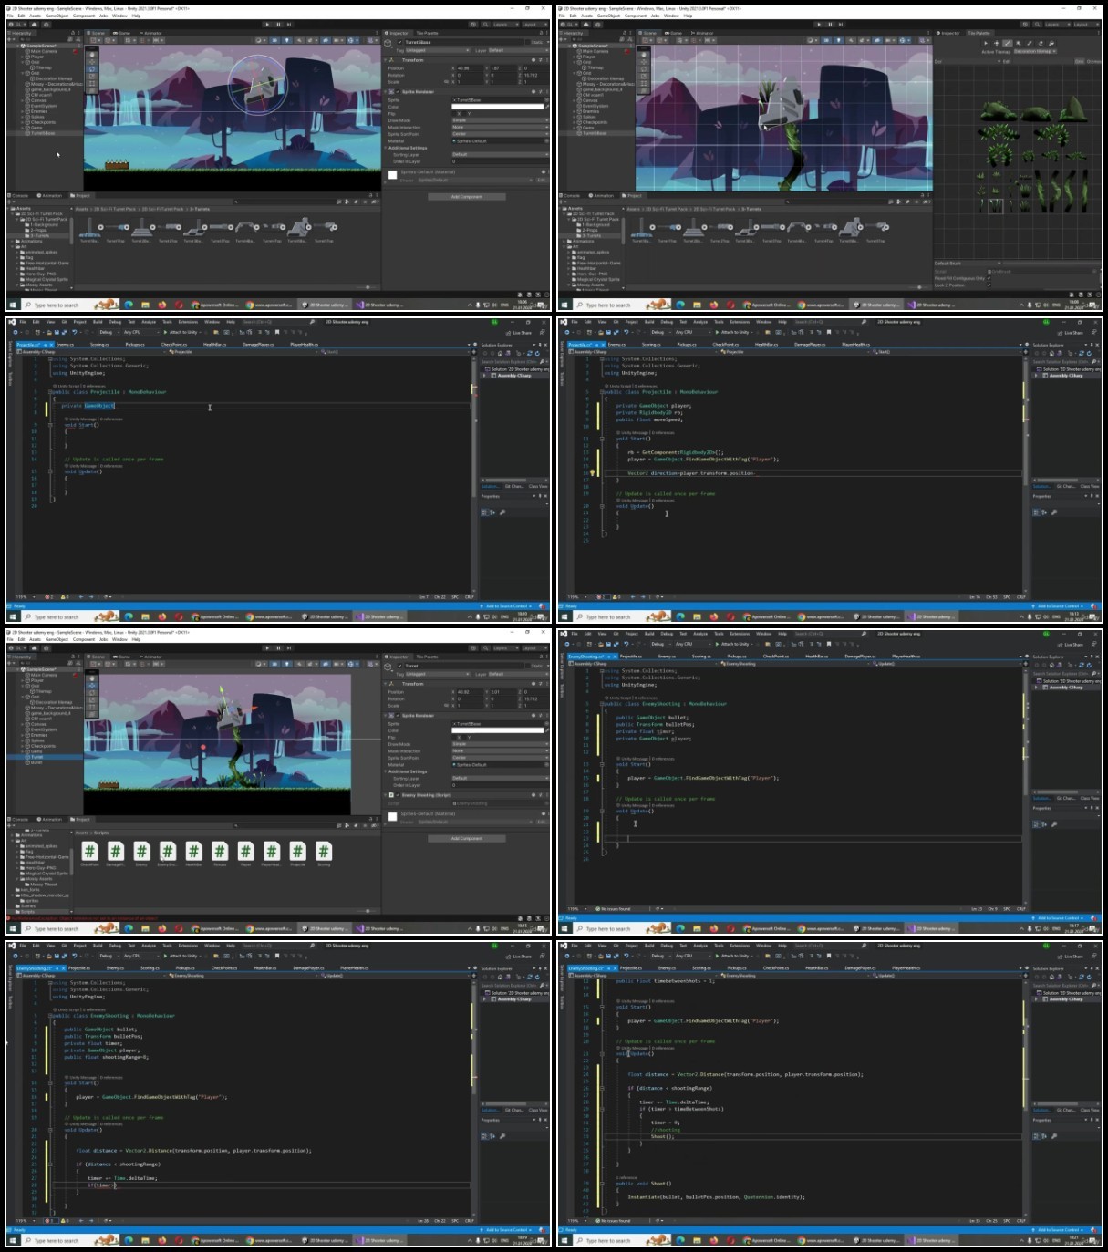Click Attach to Unity in Visual Studio showing 'Vector2 direction'

point(732,332)
